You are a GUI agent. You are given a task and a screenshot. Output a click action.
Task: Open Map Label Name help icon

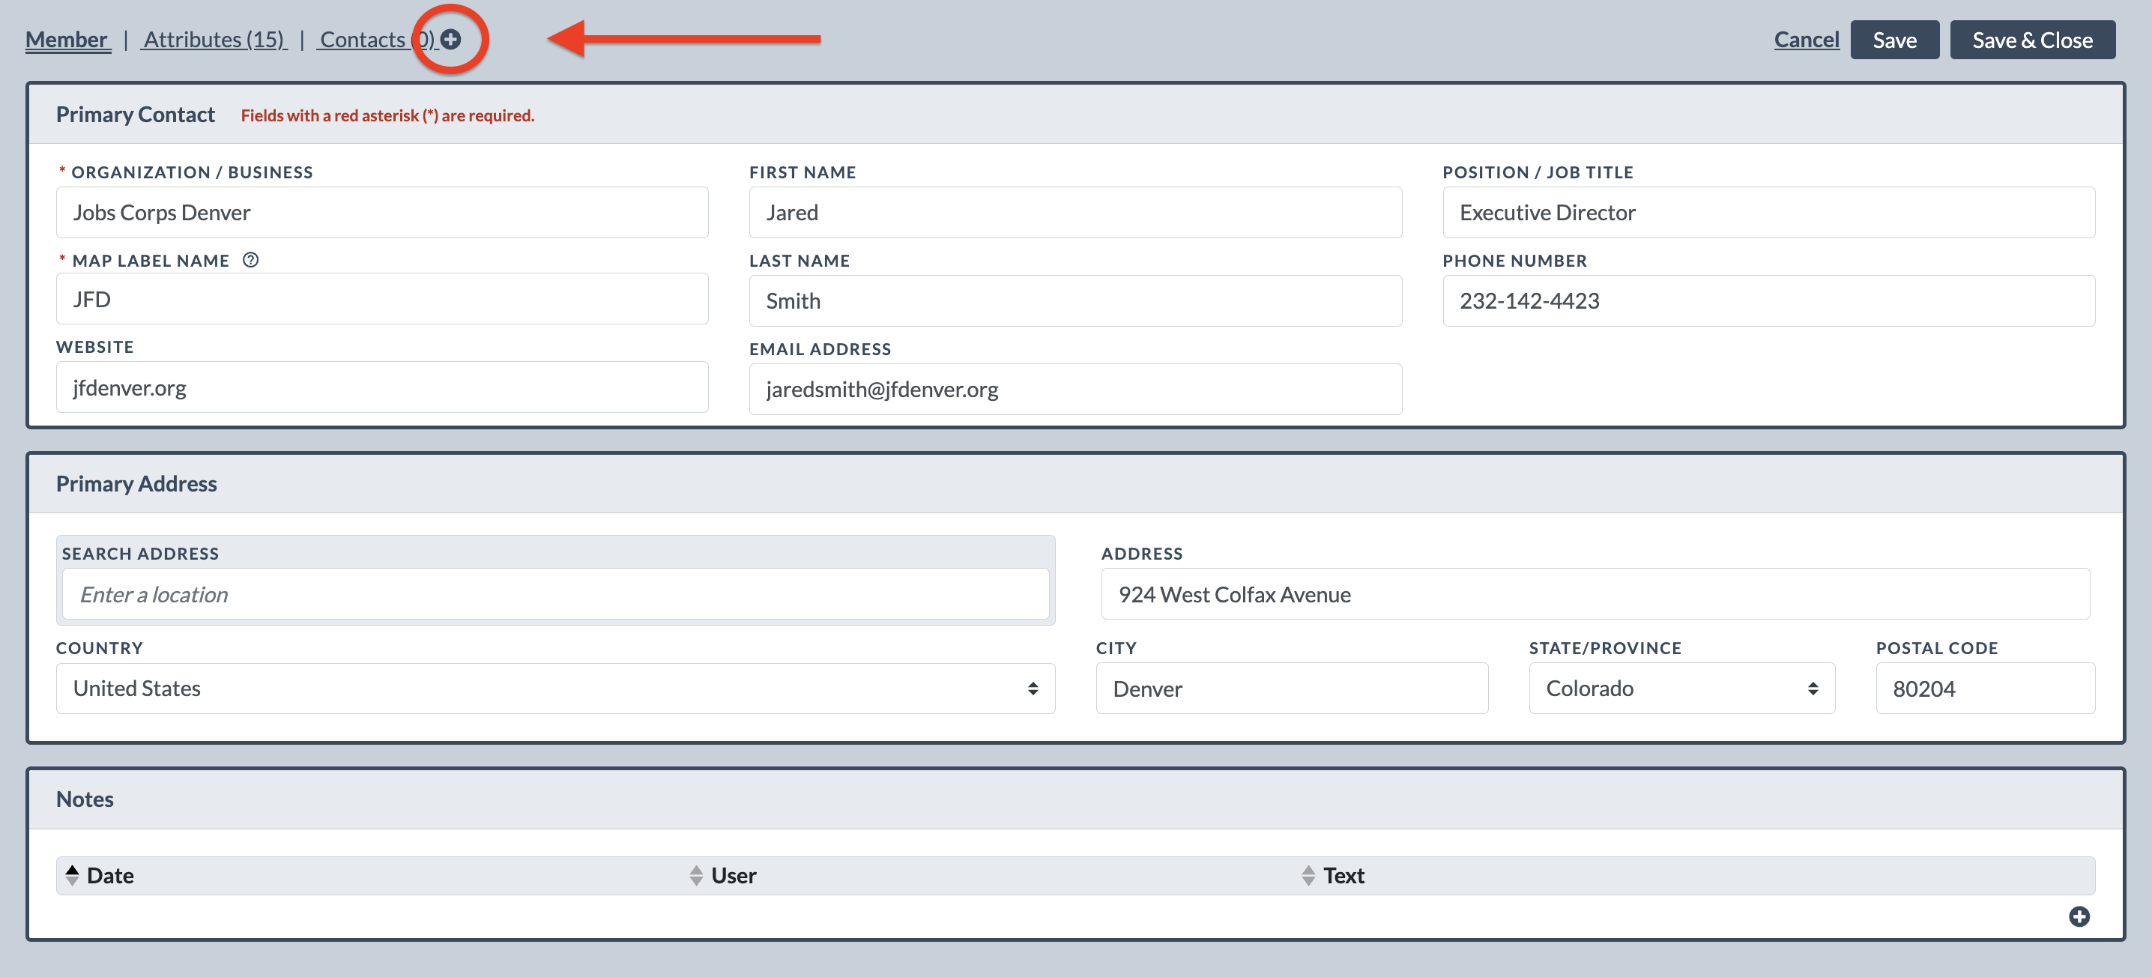[250, 260]
